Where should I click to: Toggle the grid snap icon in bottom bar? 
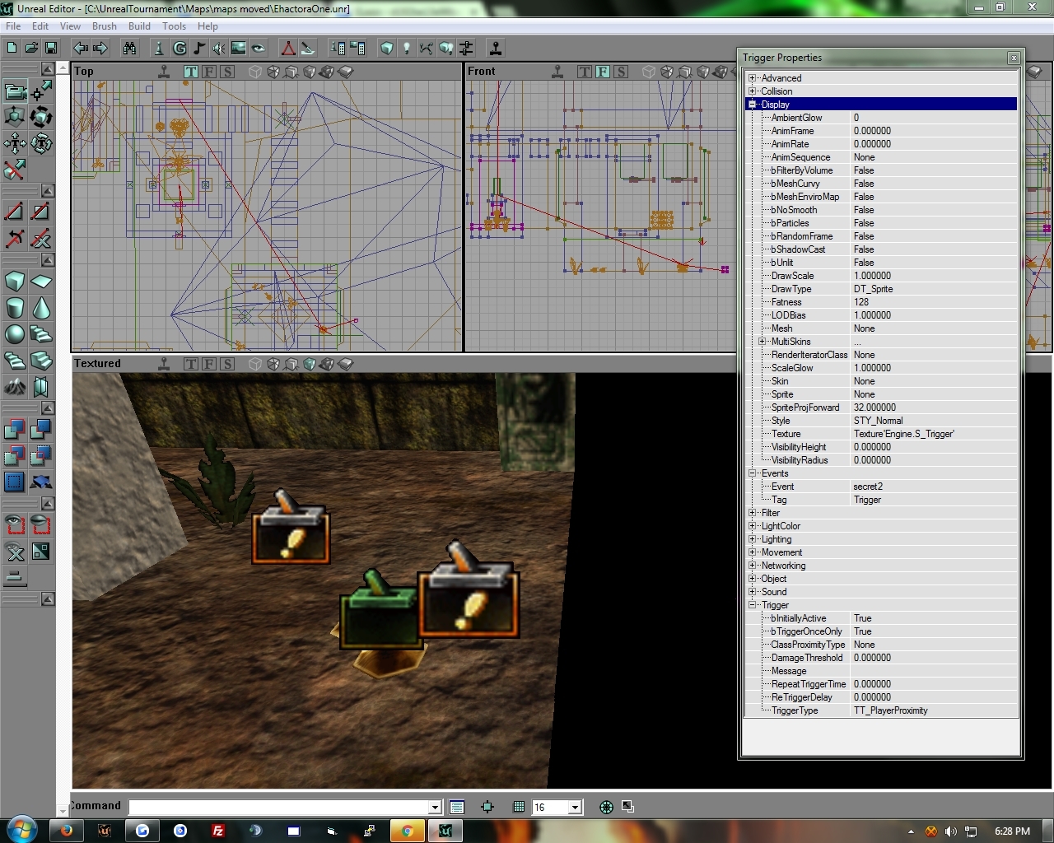pos(519,807)
